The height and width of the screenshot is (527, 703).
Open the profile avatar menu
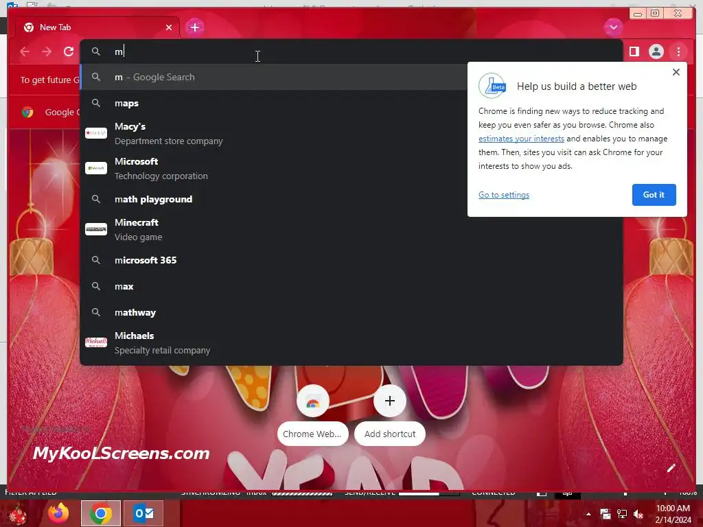(656, 51)
